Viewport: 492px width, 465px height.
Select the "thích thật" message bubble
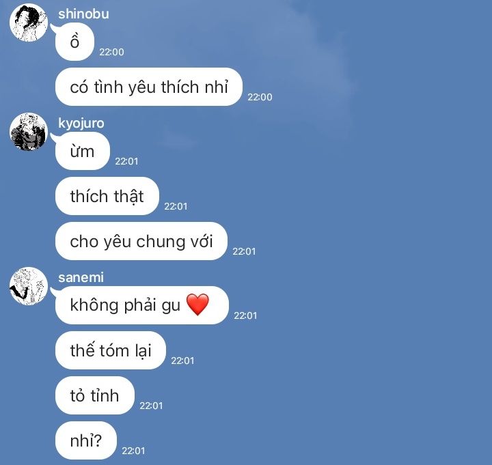click(x=107, y=196)
